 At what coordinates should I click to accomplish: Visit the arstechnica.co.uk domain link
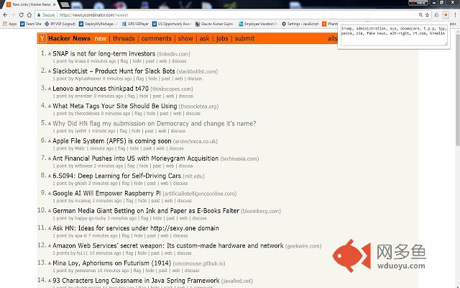pyautogui.click(x=195, y=141)
